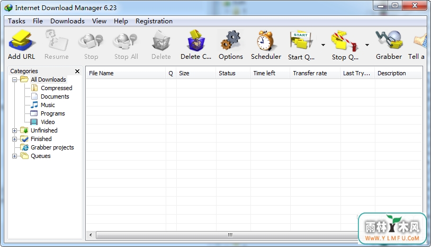Click the Delete toolbar icon
Screen dimensions: 431x247
(161, 41)
